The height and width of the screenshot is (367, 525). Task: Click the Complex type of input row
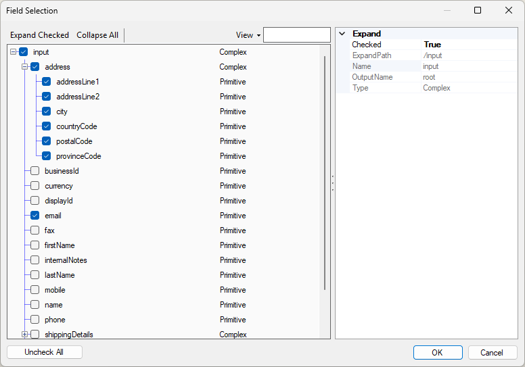[x=233, y=52]
